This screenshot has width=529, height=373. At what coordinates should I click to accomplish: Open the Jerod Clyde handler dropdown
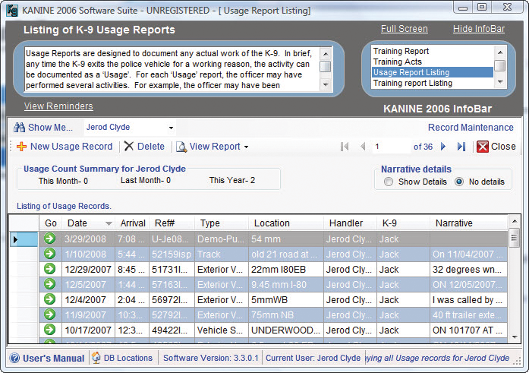pyautogui.click(x=172, y=128)
